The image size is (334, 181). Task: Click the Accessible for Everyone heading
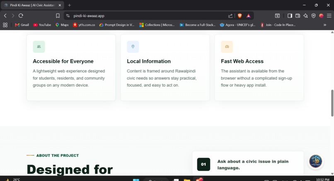click(63, 61)
